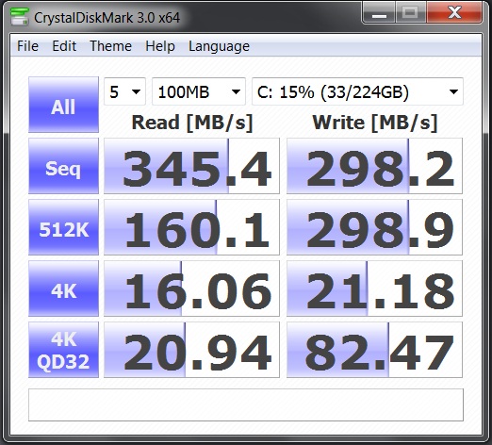Open the test count dropdown showing 5
The image size is (492, 445).
(x=124, y=91)
